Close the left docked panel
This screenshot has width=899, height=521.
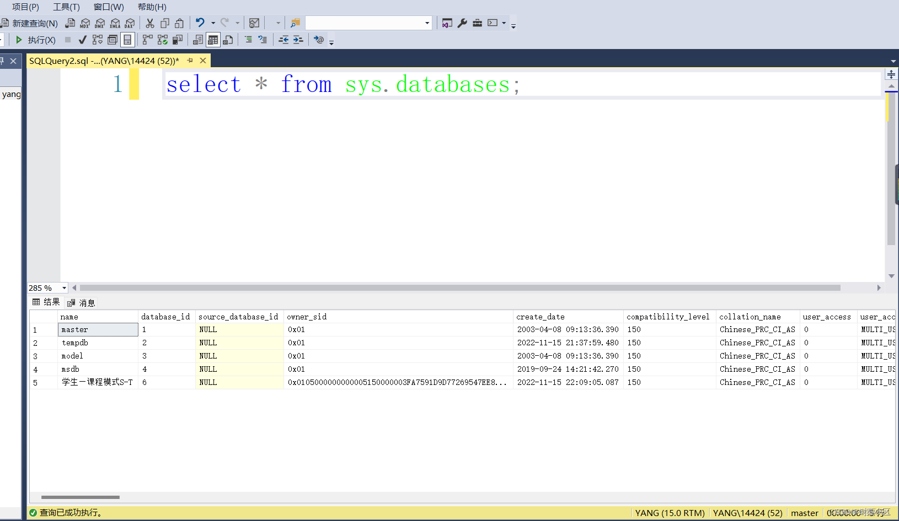click(x=13, y=61)
